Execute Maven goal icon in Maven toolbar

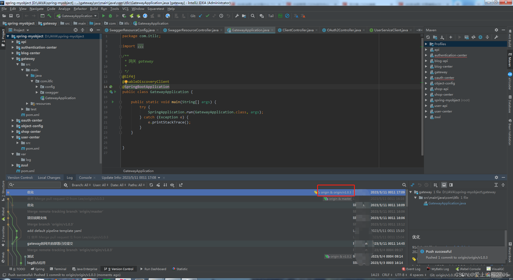point(467,37)
